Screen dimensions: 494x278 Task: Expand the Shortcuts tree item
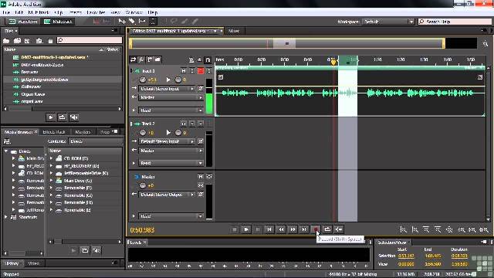point(5,217)
